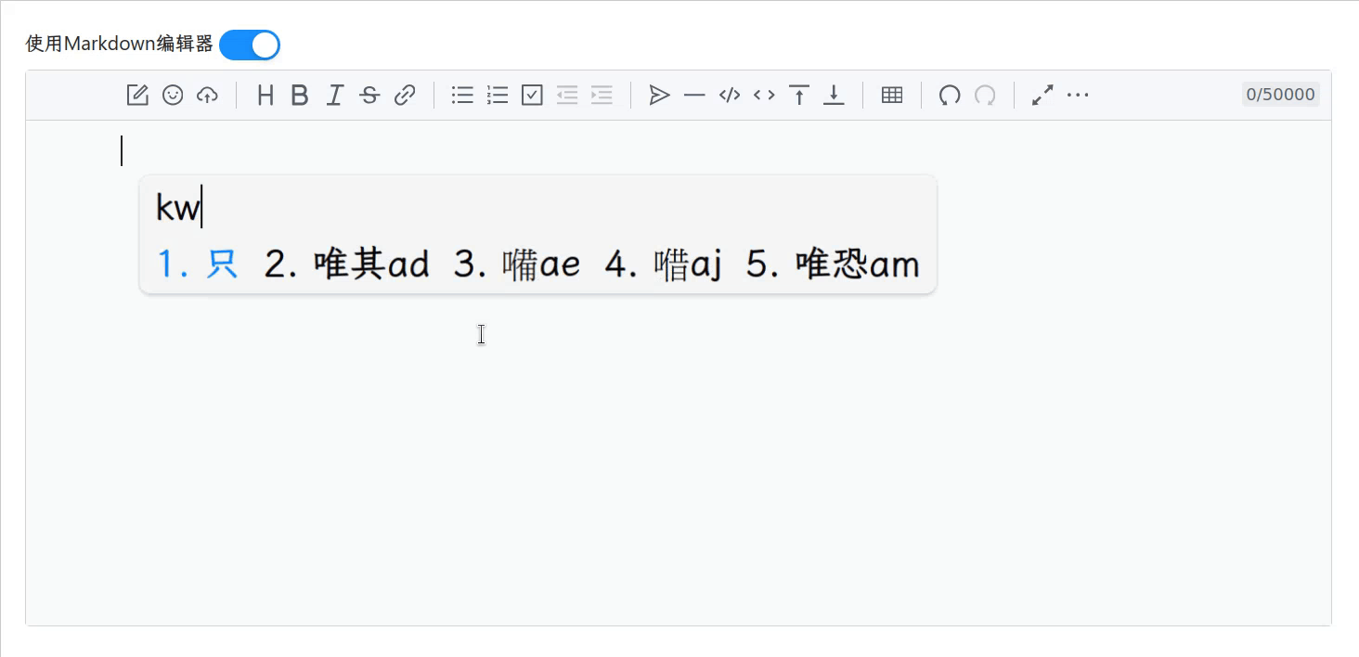
Task: Undo the last edit
Action: tap(950, 95)
